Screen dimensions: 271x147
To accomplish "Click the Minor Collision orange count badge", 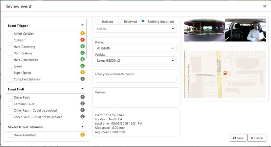I will (82, 34).
